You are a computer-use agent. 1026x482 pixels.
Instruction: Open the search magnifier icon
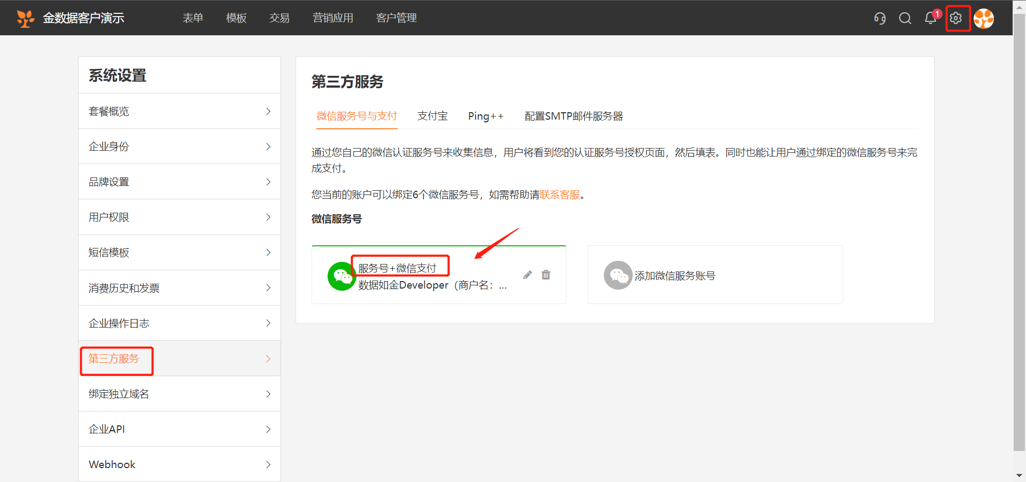click(905, 18)
